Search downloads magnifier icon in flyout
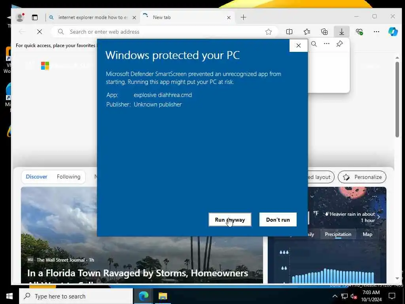 314,44
